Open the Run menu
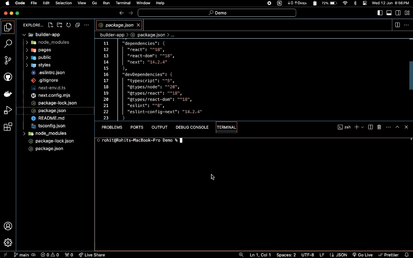This screenshot has width=413, height=258. coord(106,3)
